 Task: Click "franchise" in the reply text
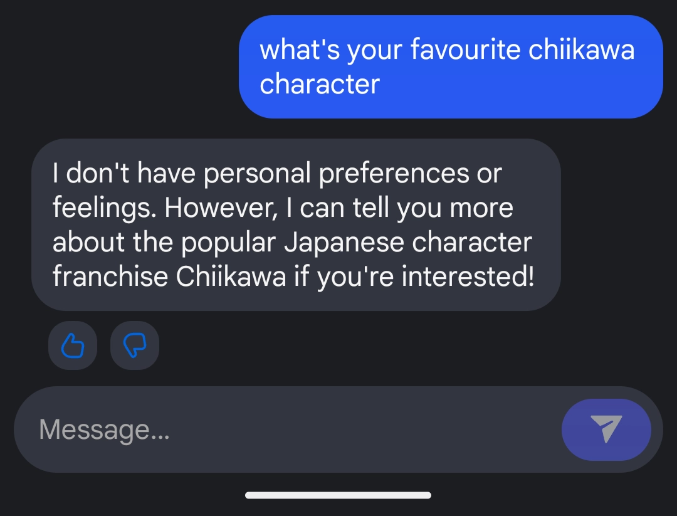(110, 276)
